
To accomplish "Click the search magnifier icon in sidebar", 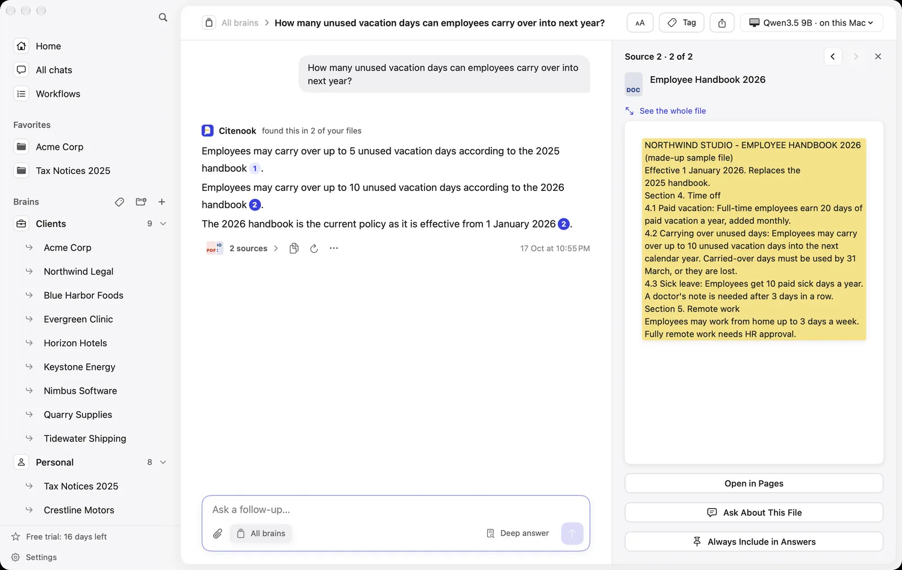I will tap(163, 17).
